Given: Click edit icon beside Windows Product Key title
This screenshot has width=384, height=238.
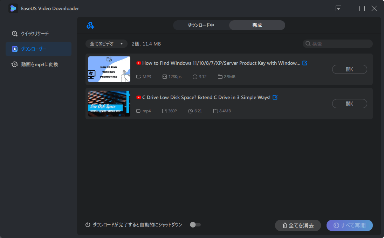Looking at the screenshot, I should [x=305, y=63].
